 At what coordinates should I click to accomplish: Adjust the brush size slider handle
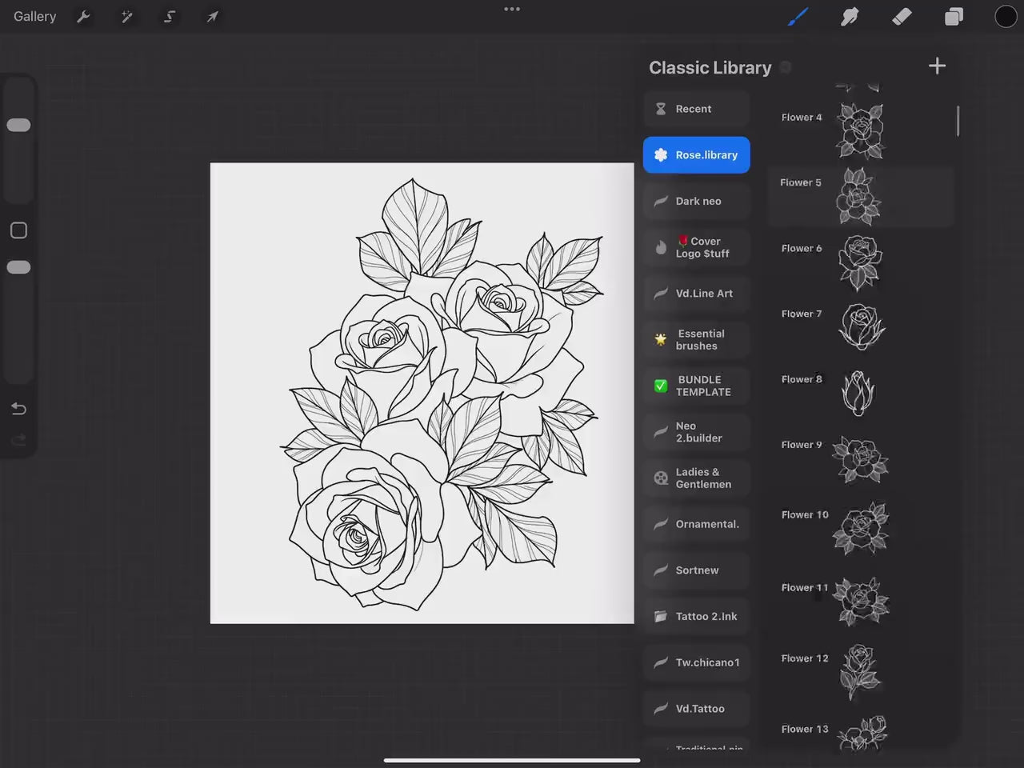(x=18, y=125)
